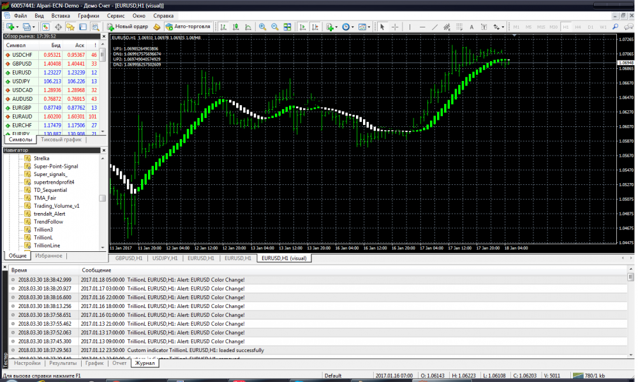Open the Вид menu
Viewport: 638px width, 382px height.
click(x=39, y=16)
